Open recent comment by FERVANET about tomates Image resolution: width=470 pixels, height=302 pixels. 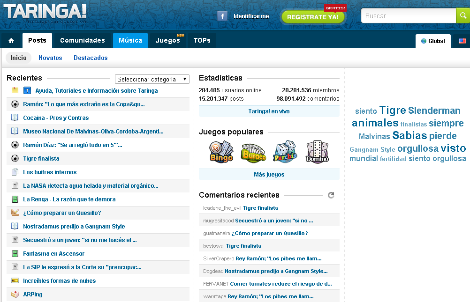[x=281, y=284]
